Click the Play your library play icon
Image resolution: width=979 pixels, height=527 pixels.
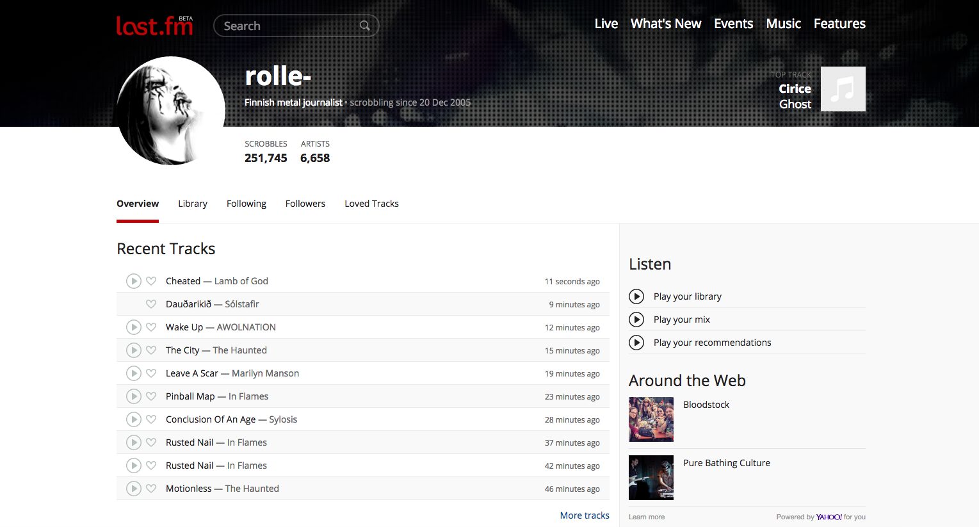pos(636,296)
